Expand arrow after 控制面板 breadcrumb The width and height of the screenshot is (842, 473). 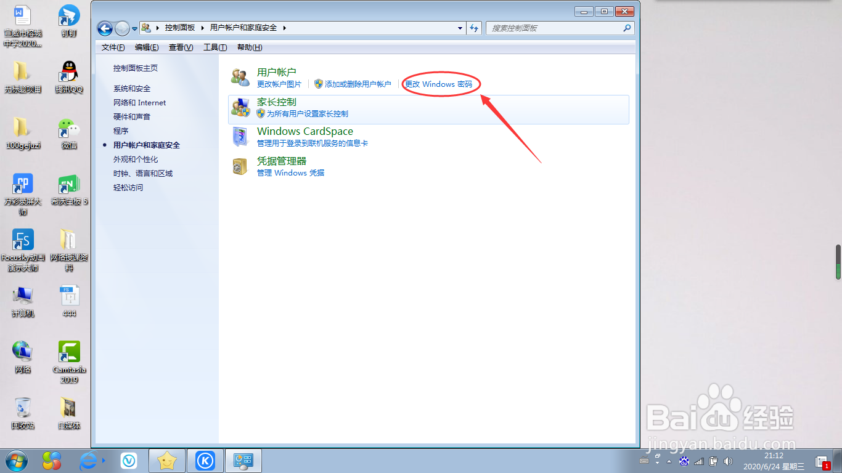pos(202,28)
